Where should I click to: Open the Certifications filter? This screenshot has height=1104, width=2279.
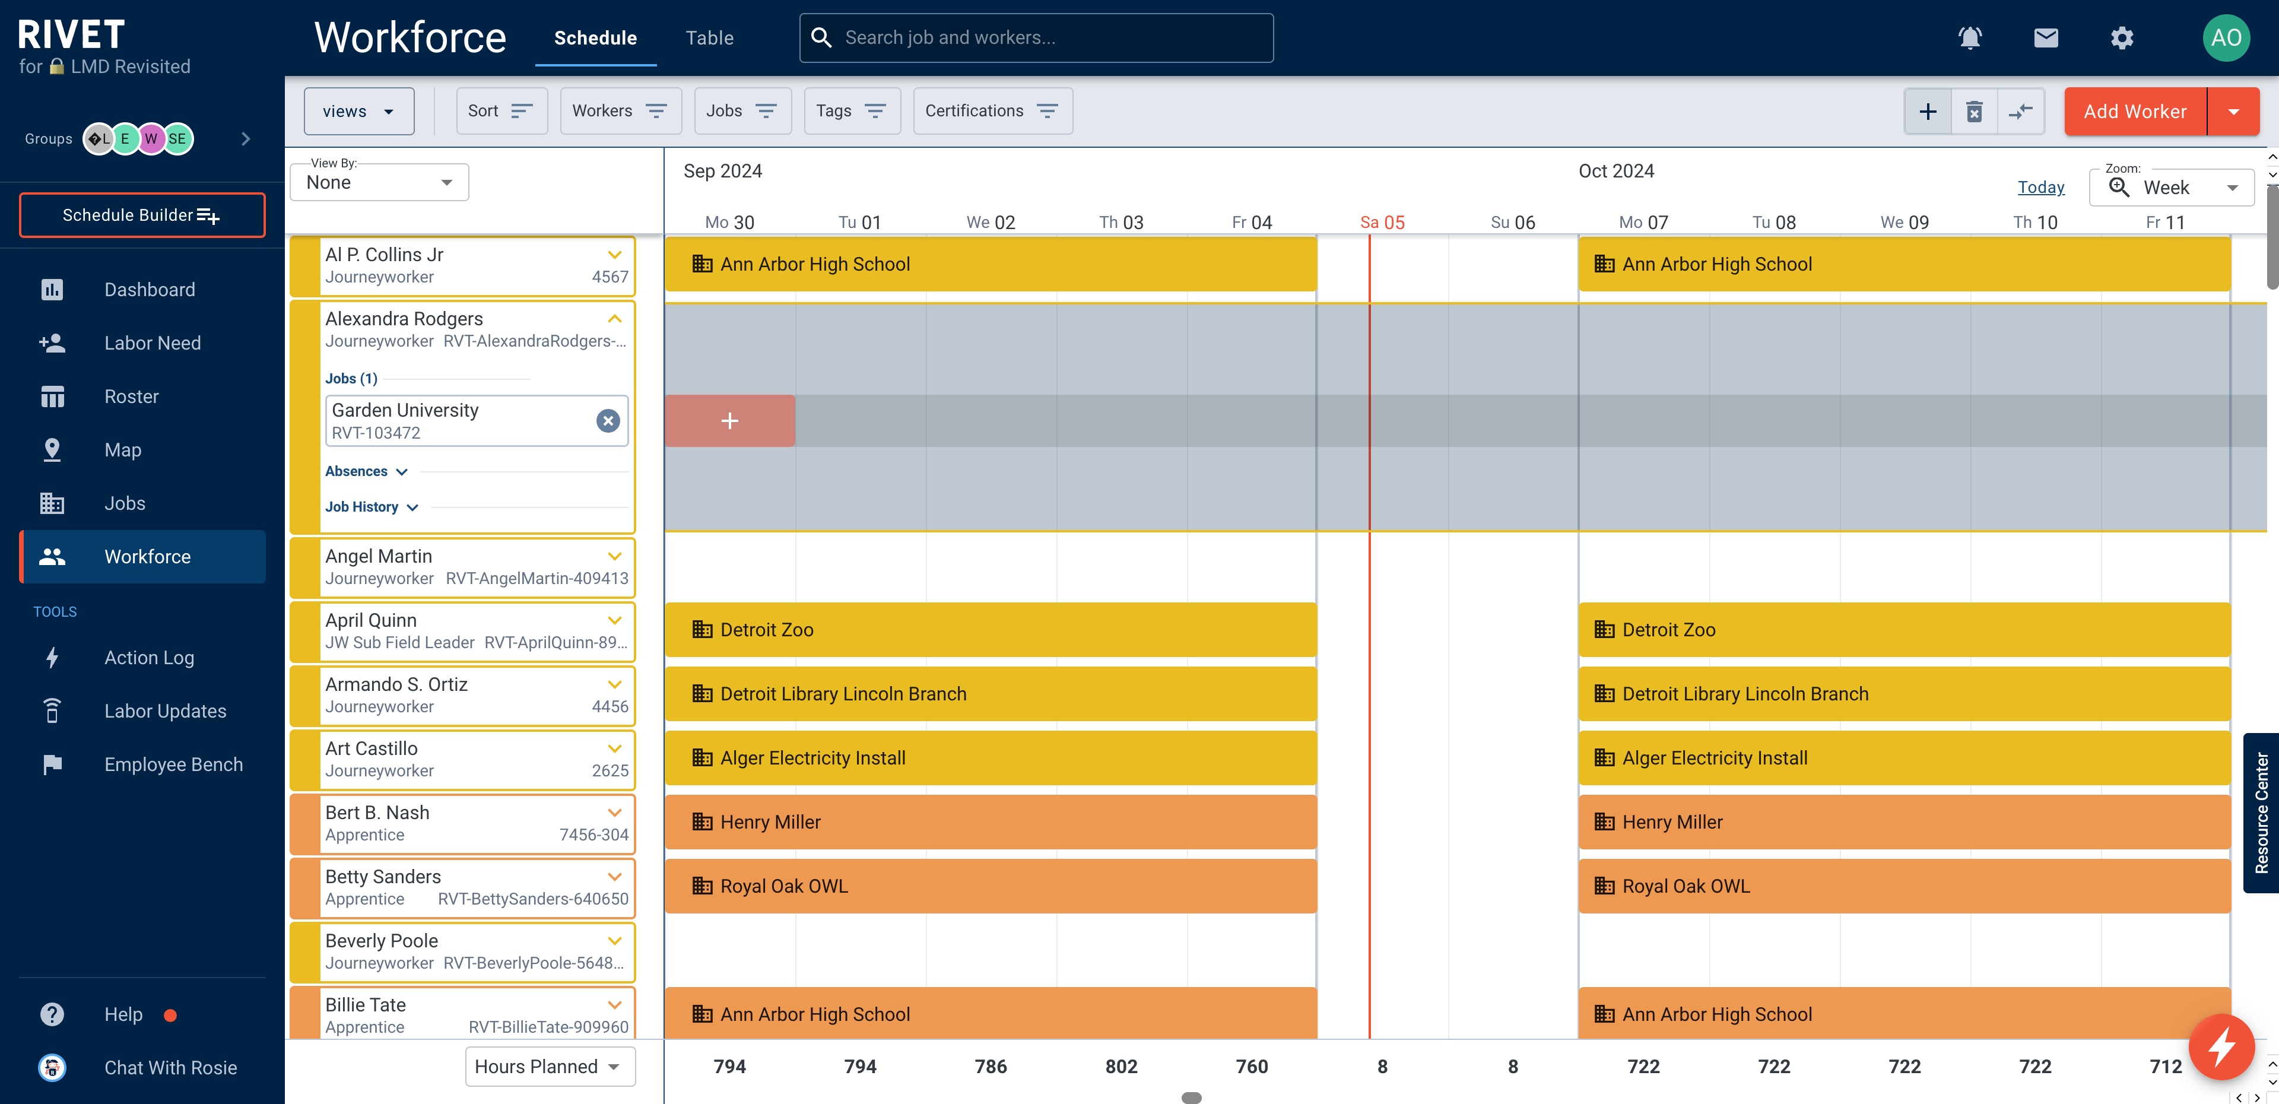(x=993, y=112)
